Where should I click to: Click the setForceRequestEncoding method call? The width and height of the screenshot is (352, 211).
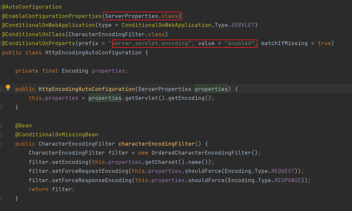click(90, 171)
